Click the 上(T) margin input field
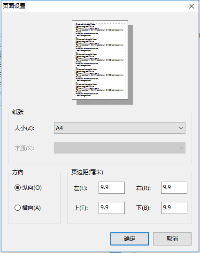This screenshot has width=200, height=253. (112, 208)
